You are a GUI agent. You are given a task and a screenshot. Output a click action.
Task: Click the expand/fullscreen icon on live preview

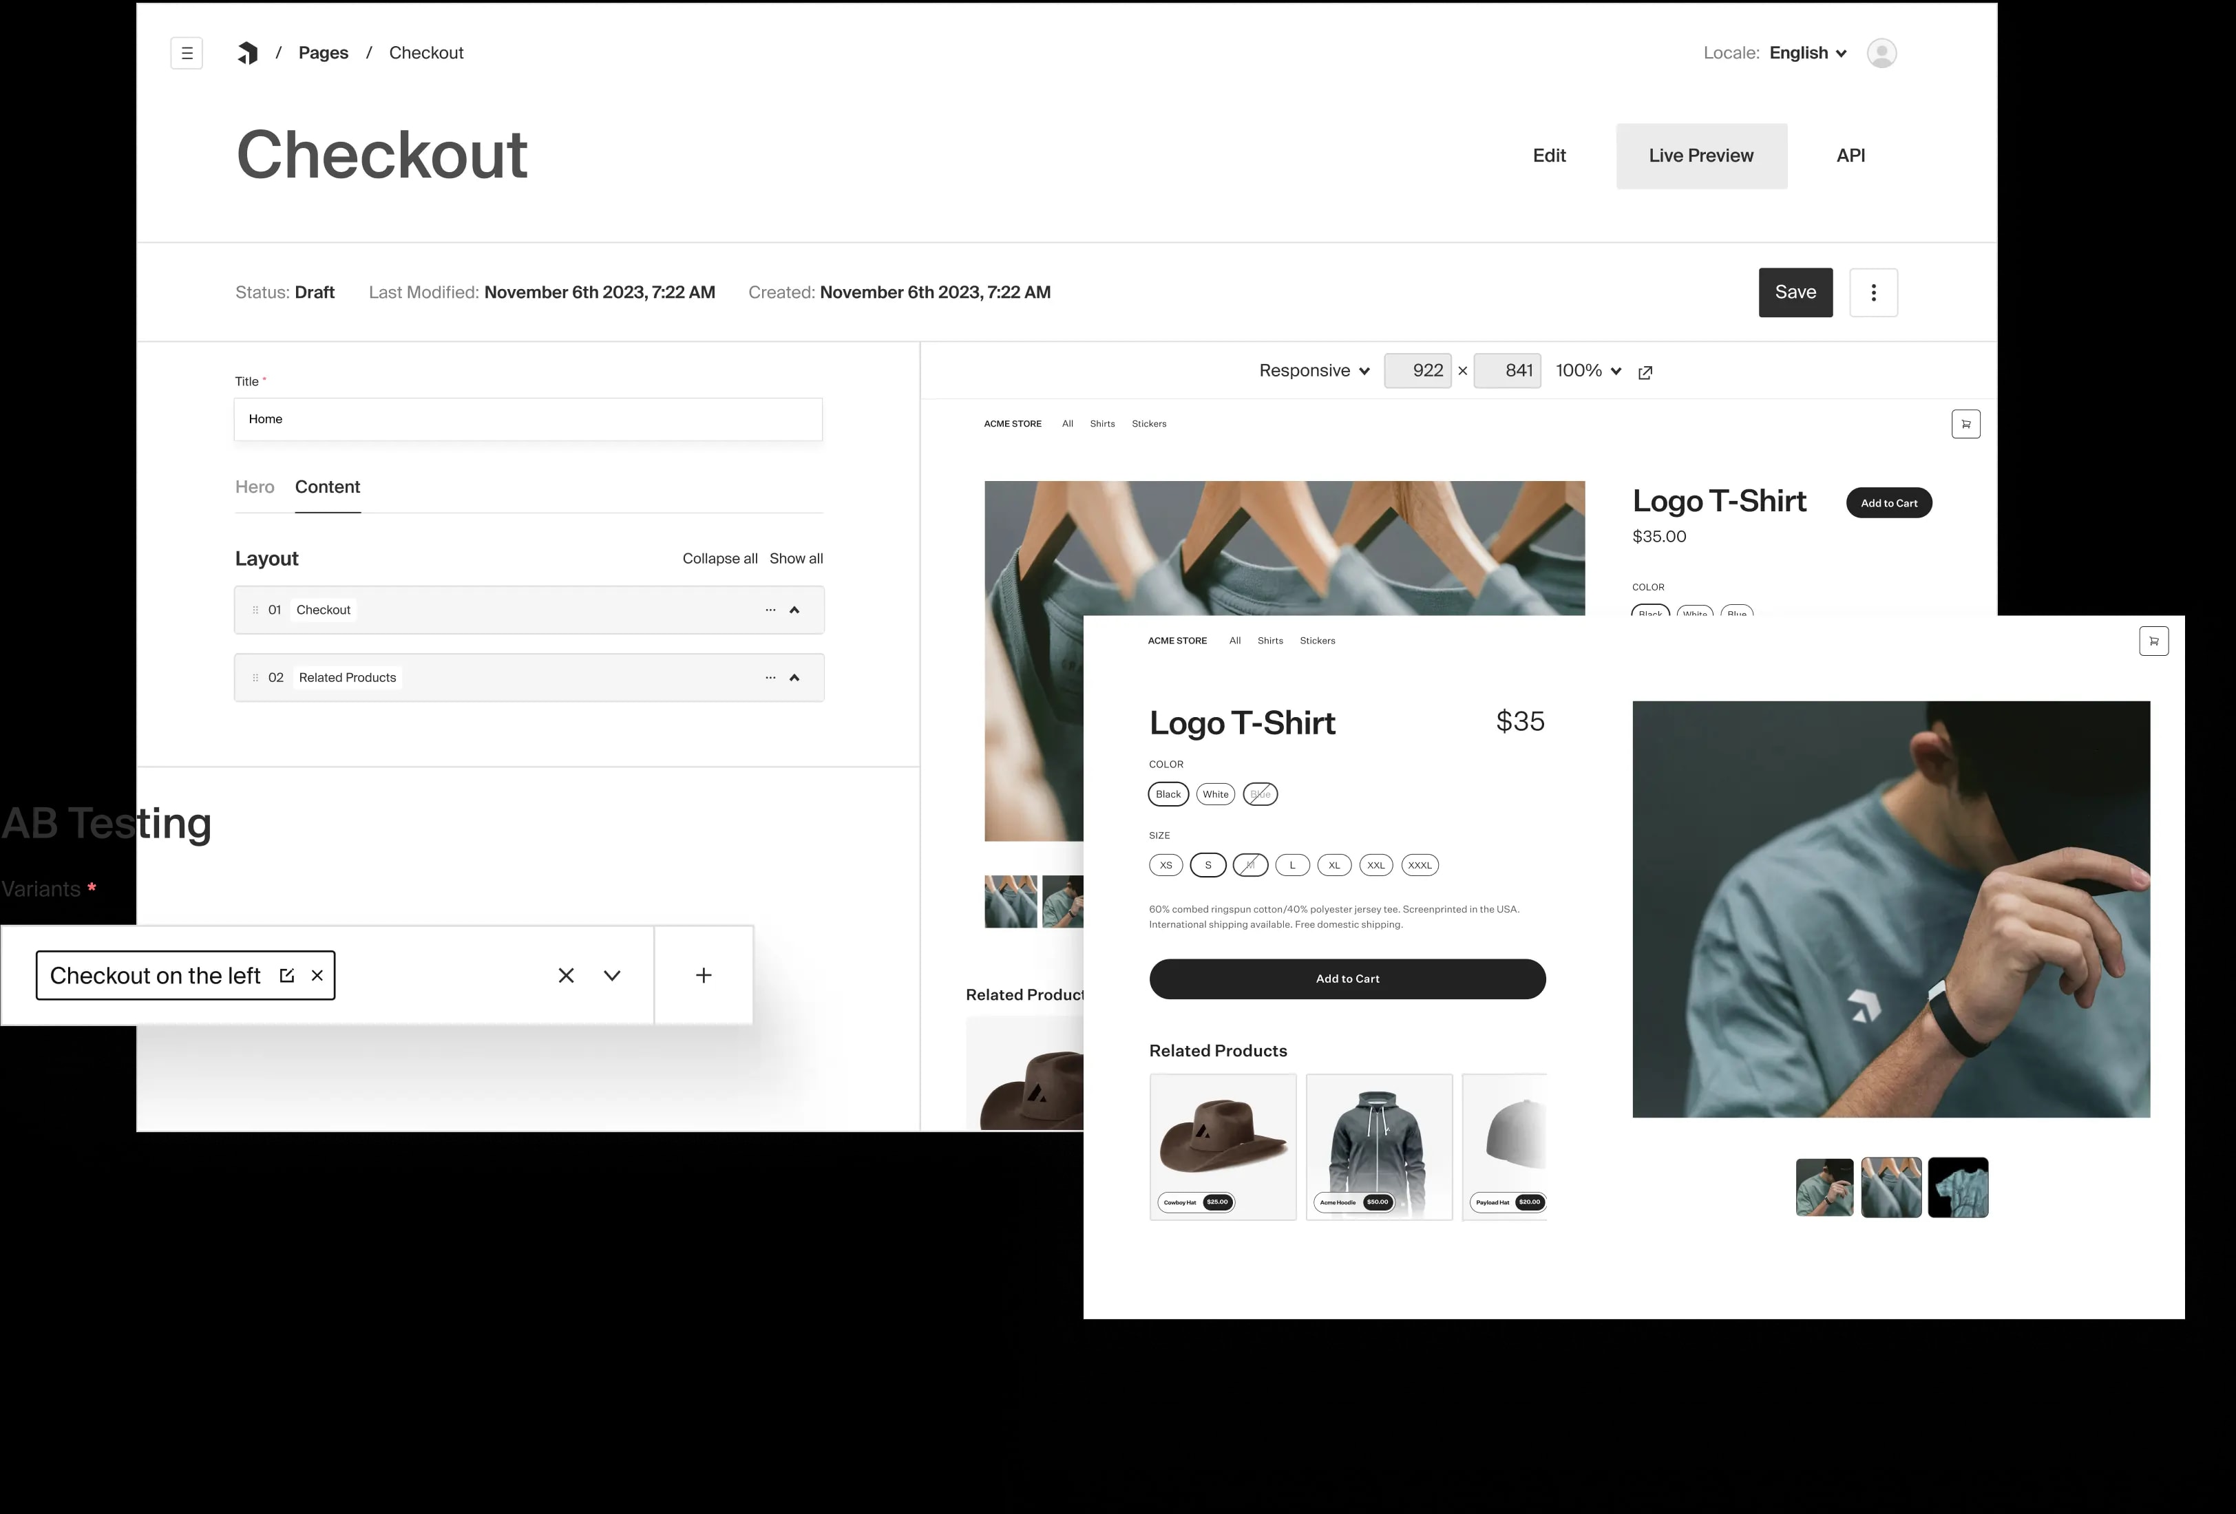click(x=1646, y=370)
